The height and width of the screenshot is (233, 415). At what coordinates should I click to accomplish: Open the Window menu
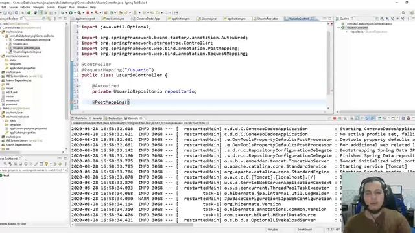click(82, 7)
